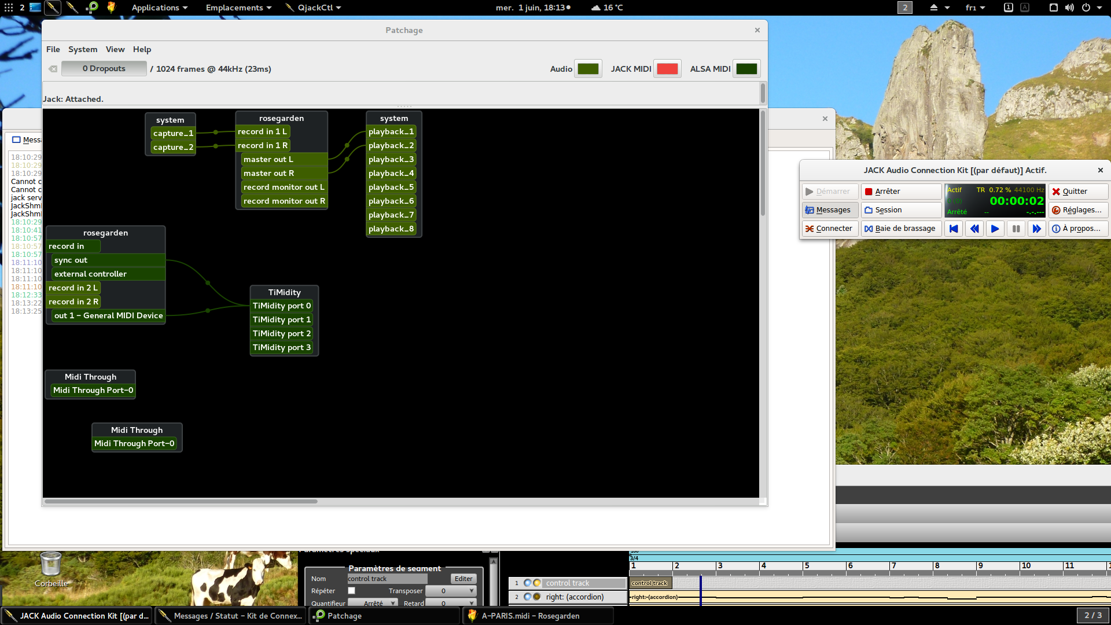Click the clear dropouts icon
Image resolution: width=1111 pixels, height=625 pixels.
coord(53,69)
